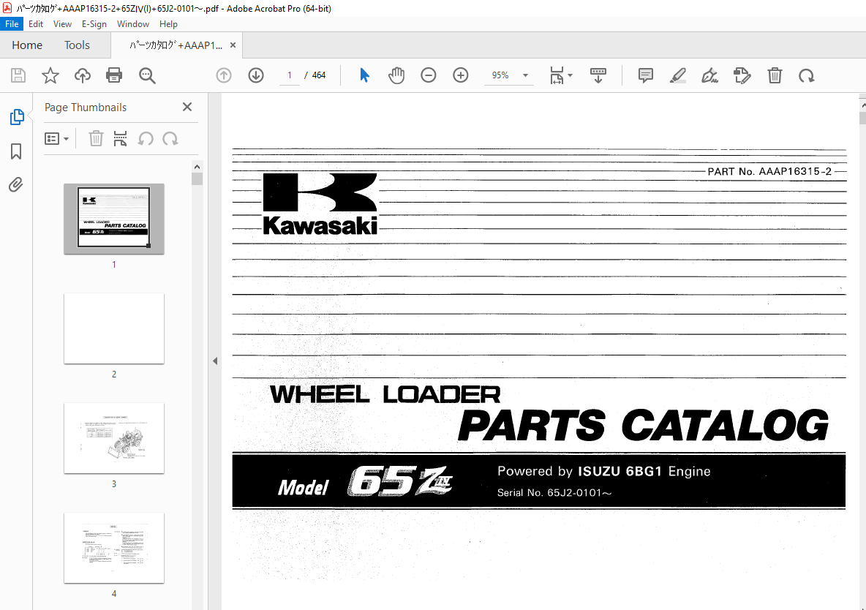Select the arrow Selection tool
This screenshot has width=866, height=610.
coord(364,75)
